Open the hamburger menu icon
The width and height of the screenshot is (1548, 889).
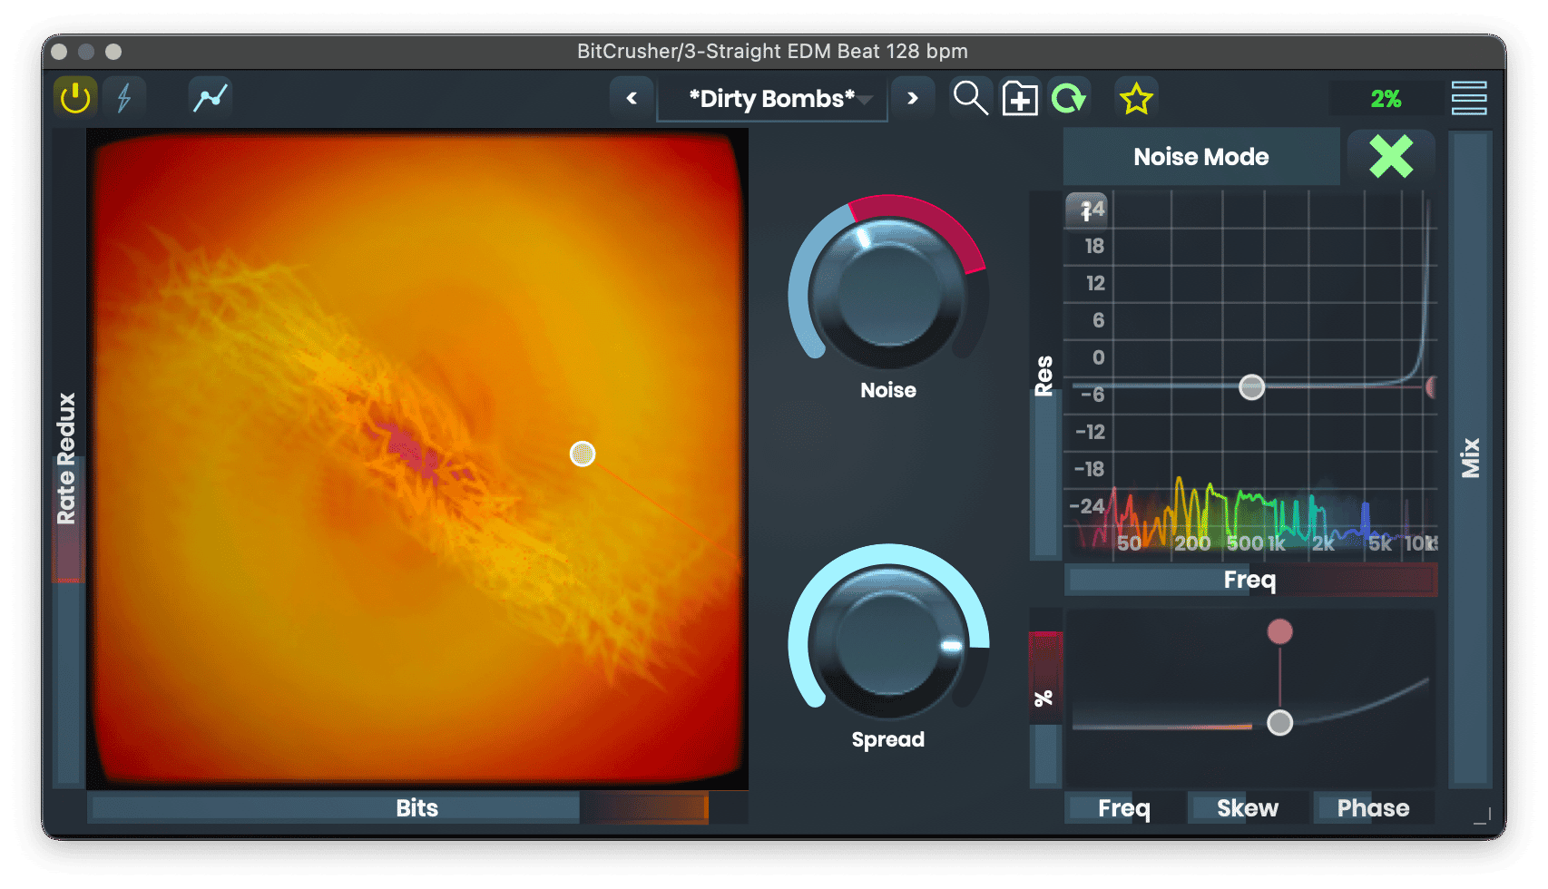pos(1468,98)
